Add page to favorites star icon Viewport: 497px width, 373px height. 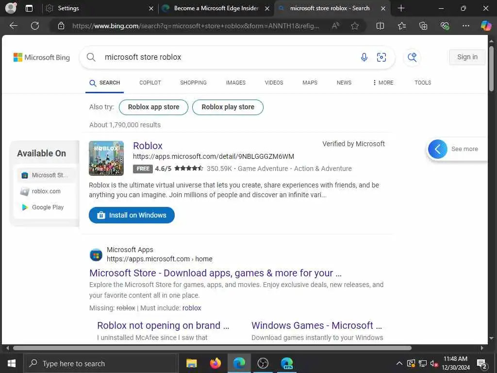(355, 26)
